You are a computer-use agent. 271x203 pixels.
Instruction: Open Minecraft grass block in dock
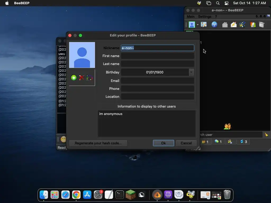coord(130,195)
